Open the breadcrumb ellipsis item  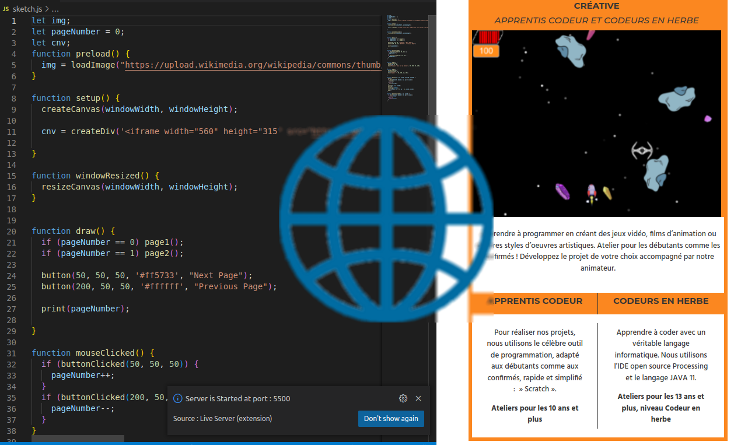[x=55, y=9]
